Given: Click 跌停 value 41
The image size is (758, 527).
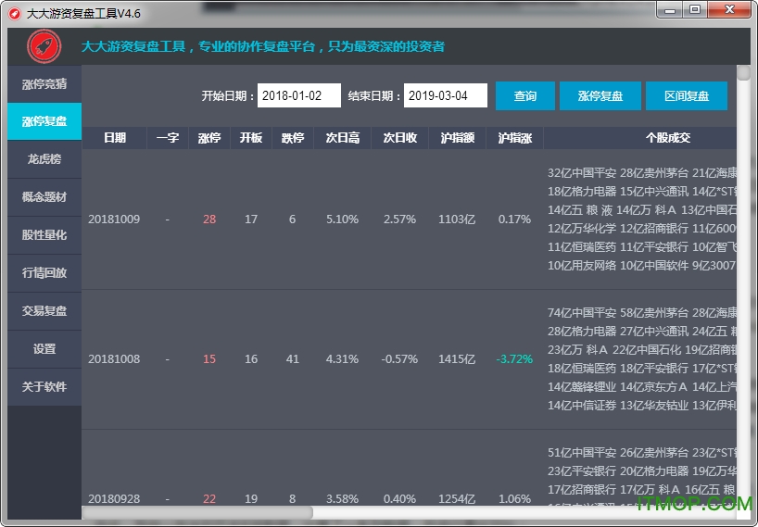Looking at the screenshot, I should point(293,359).
